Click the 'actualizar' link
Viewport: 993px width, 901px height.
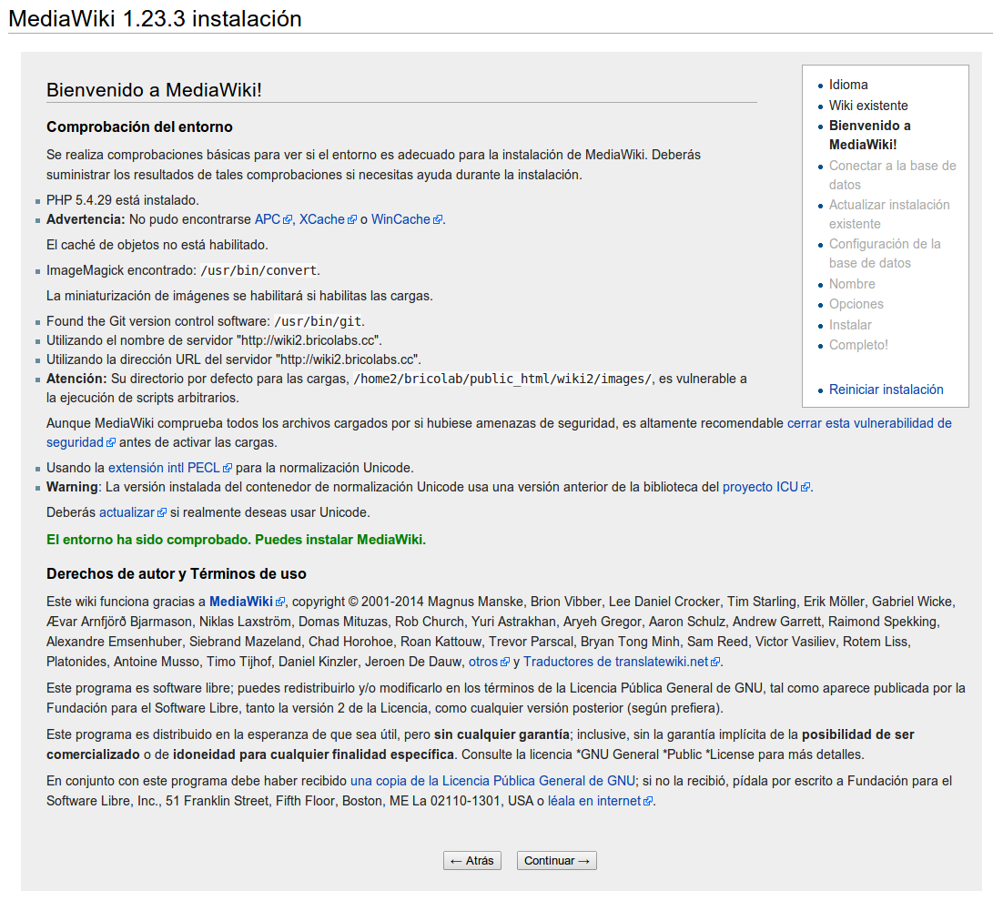point(127,512)
